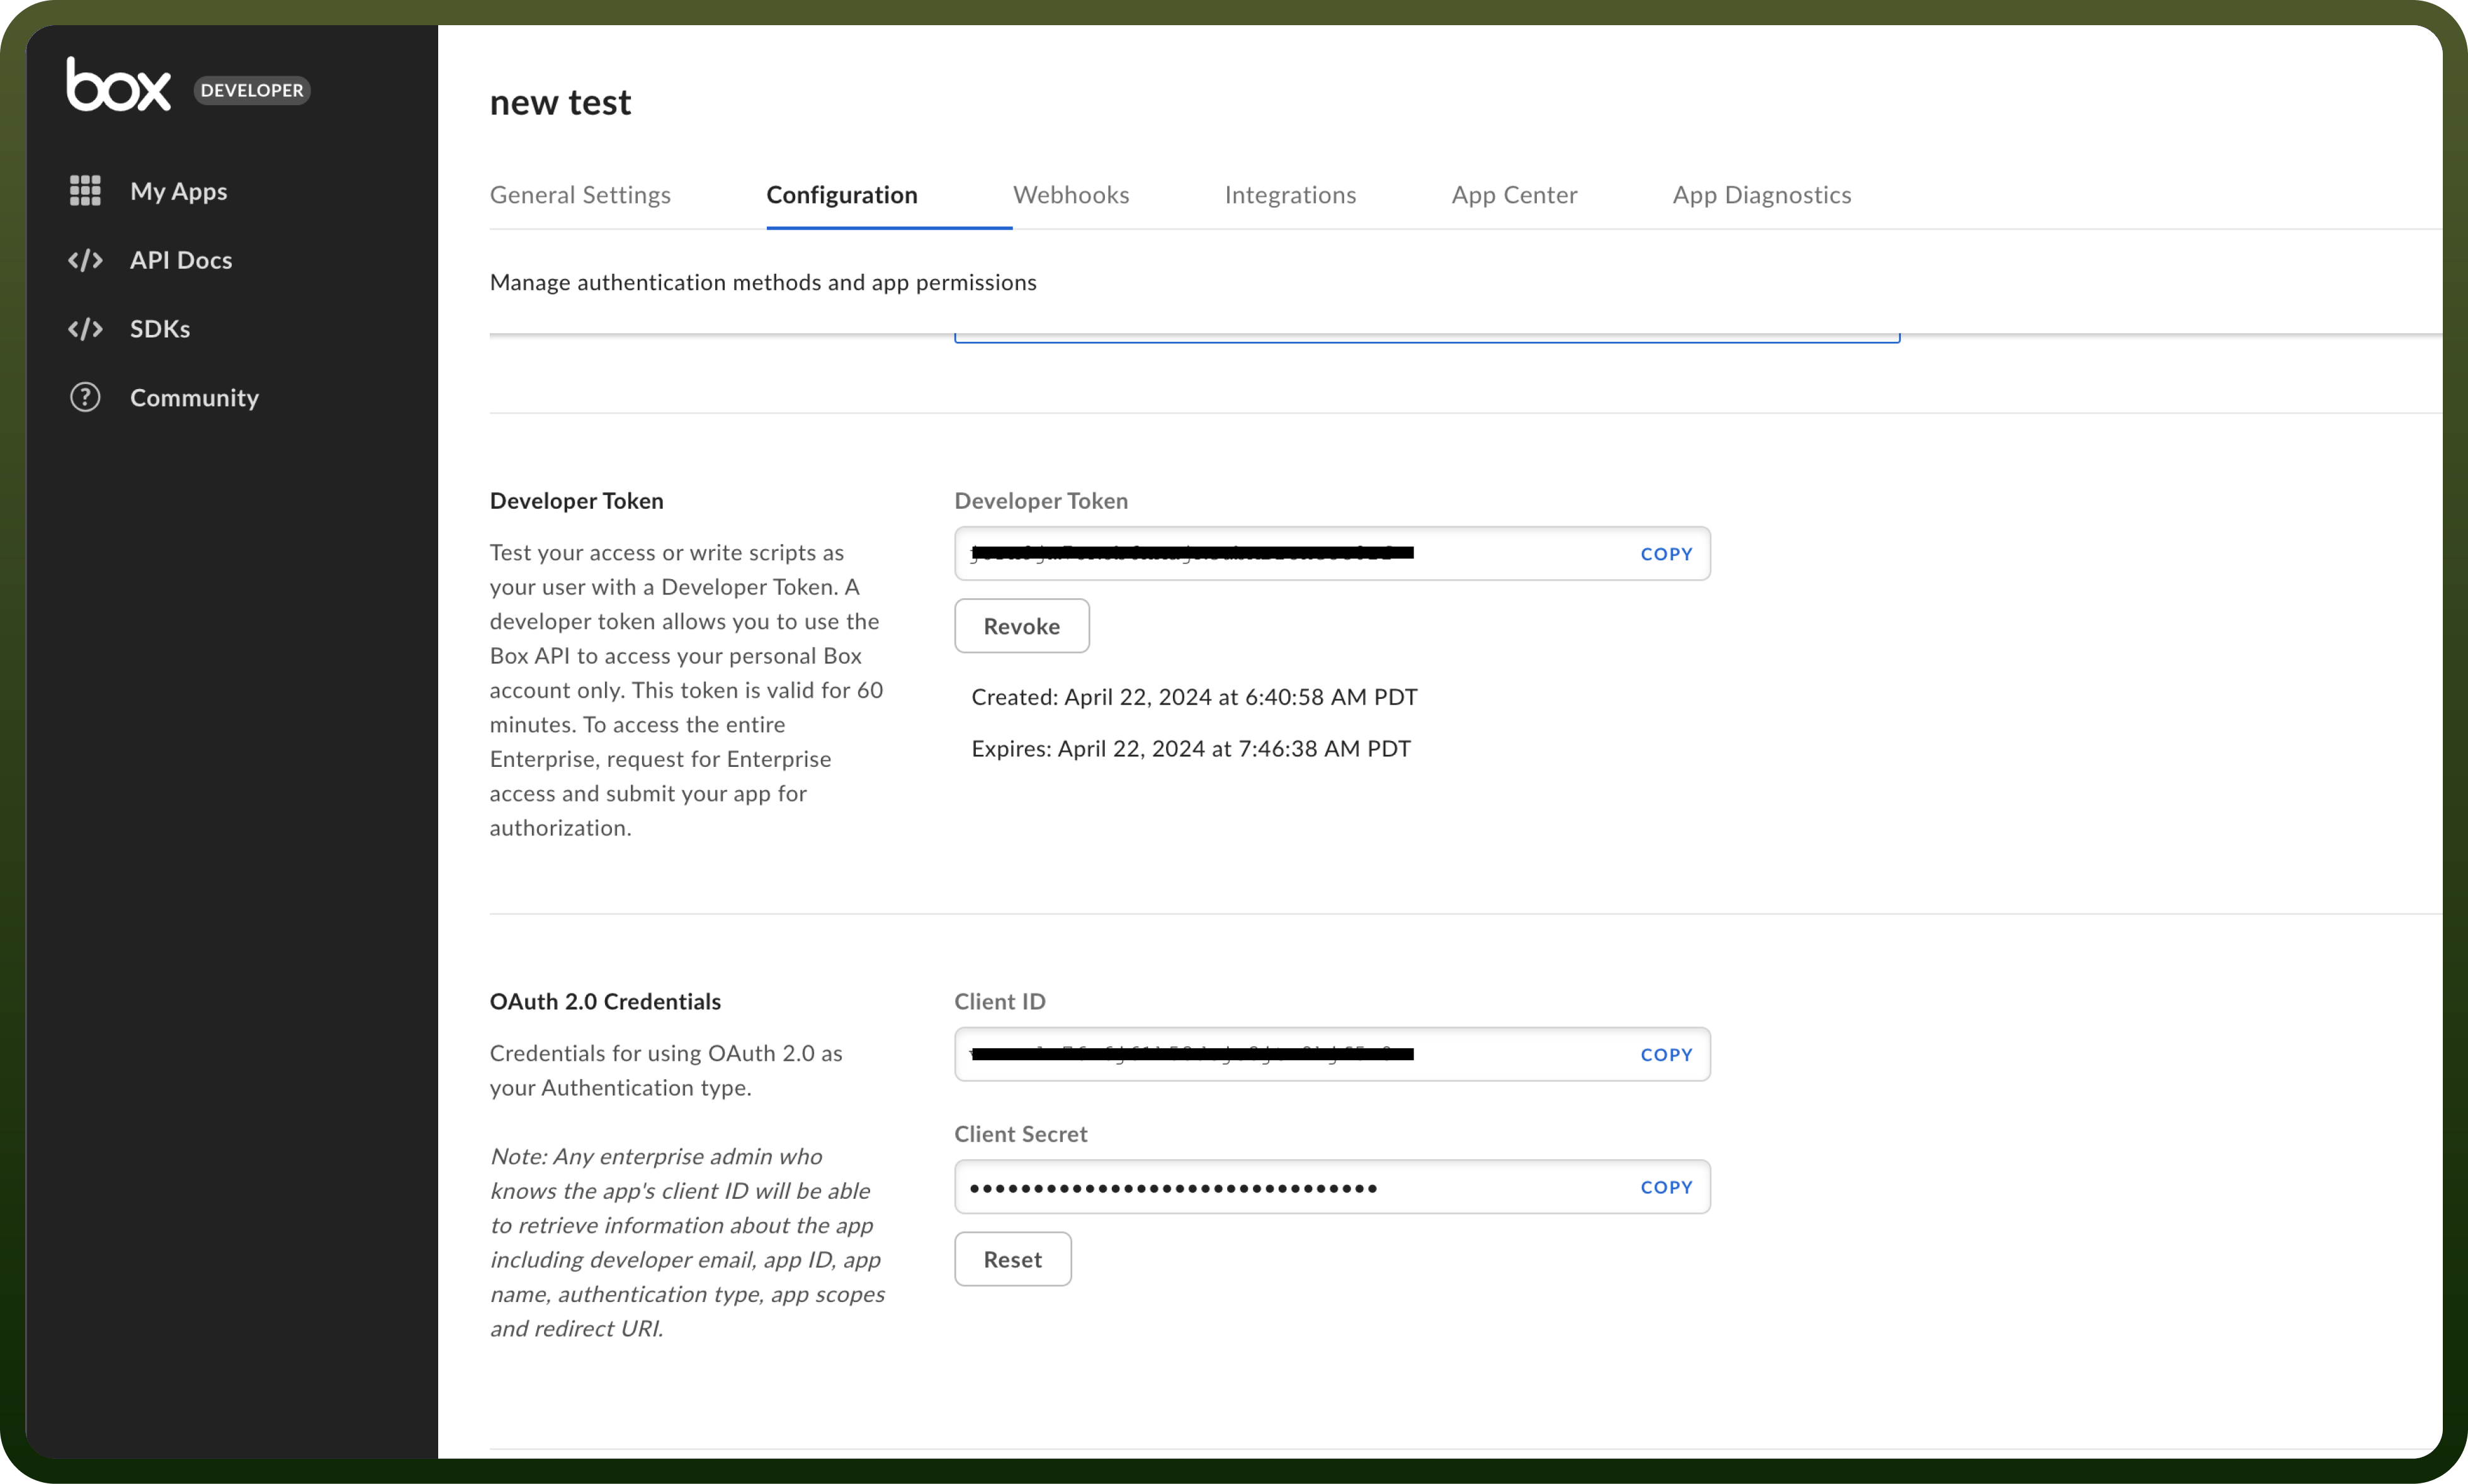This screenshot has height=1484, width=2468.
Task: Click inside the masked Client Secret field
Action: coord(1332,1187)
